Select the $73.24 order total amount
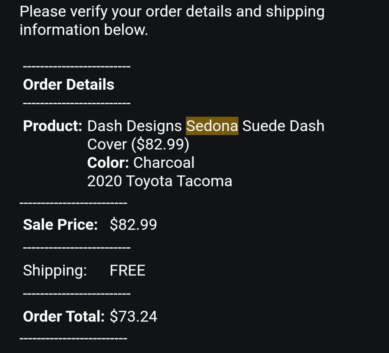Viewport: 389px width, 353px height. 133,317
